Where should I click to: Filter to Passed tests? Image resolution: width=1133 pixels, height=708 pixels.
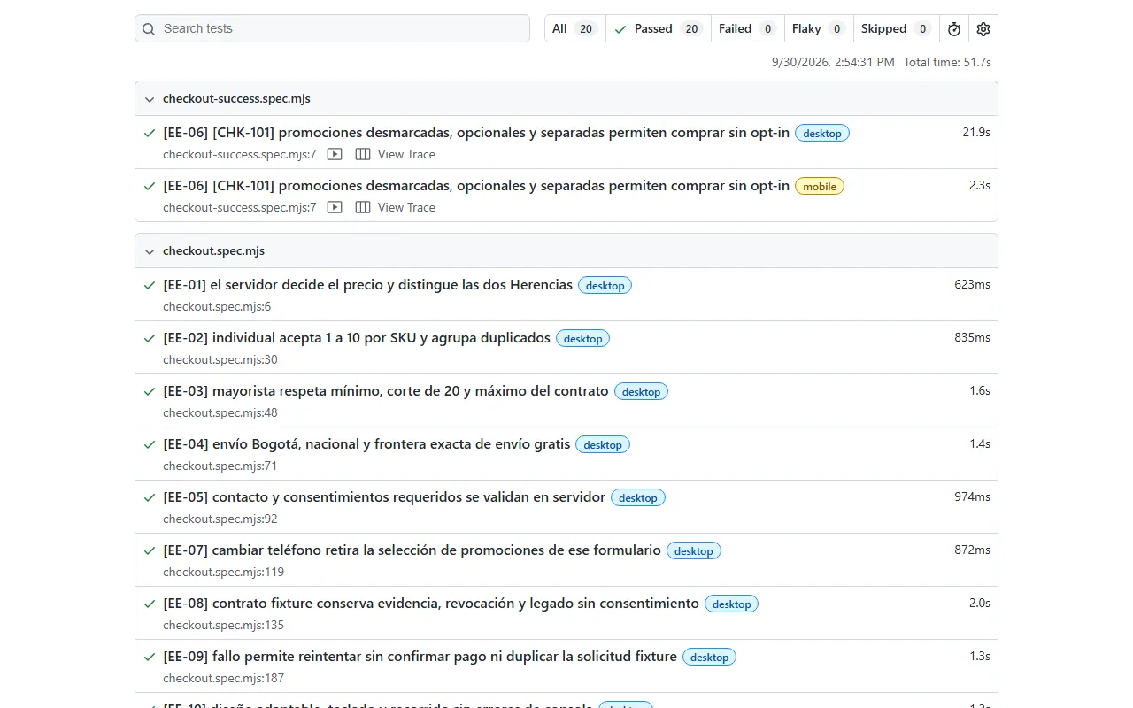[659, 28]
